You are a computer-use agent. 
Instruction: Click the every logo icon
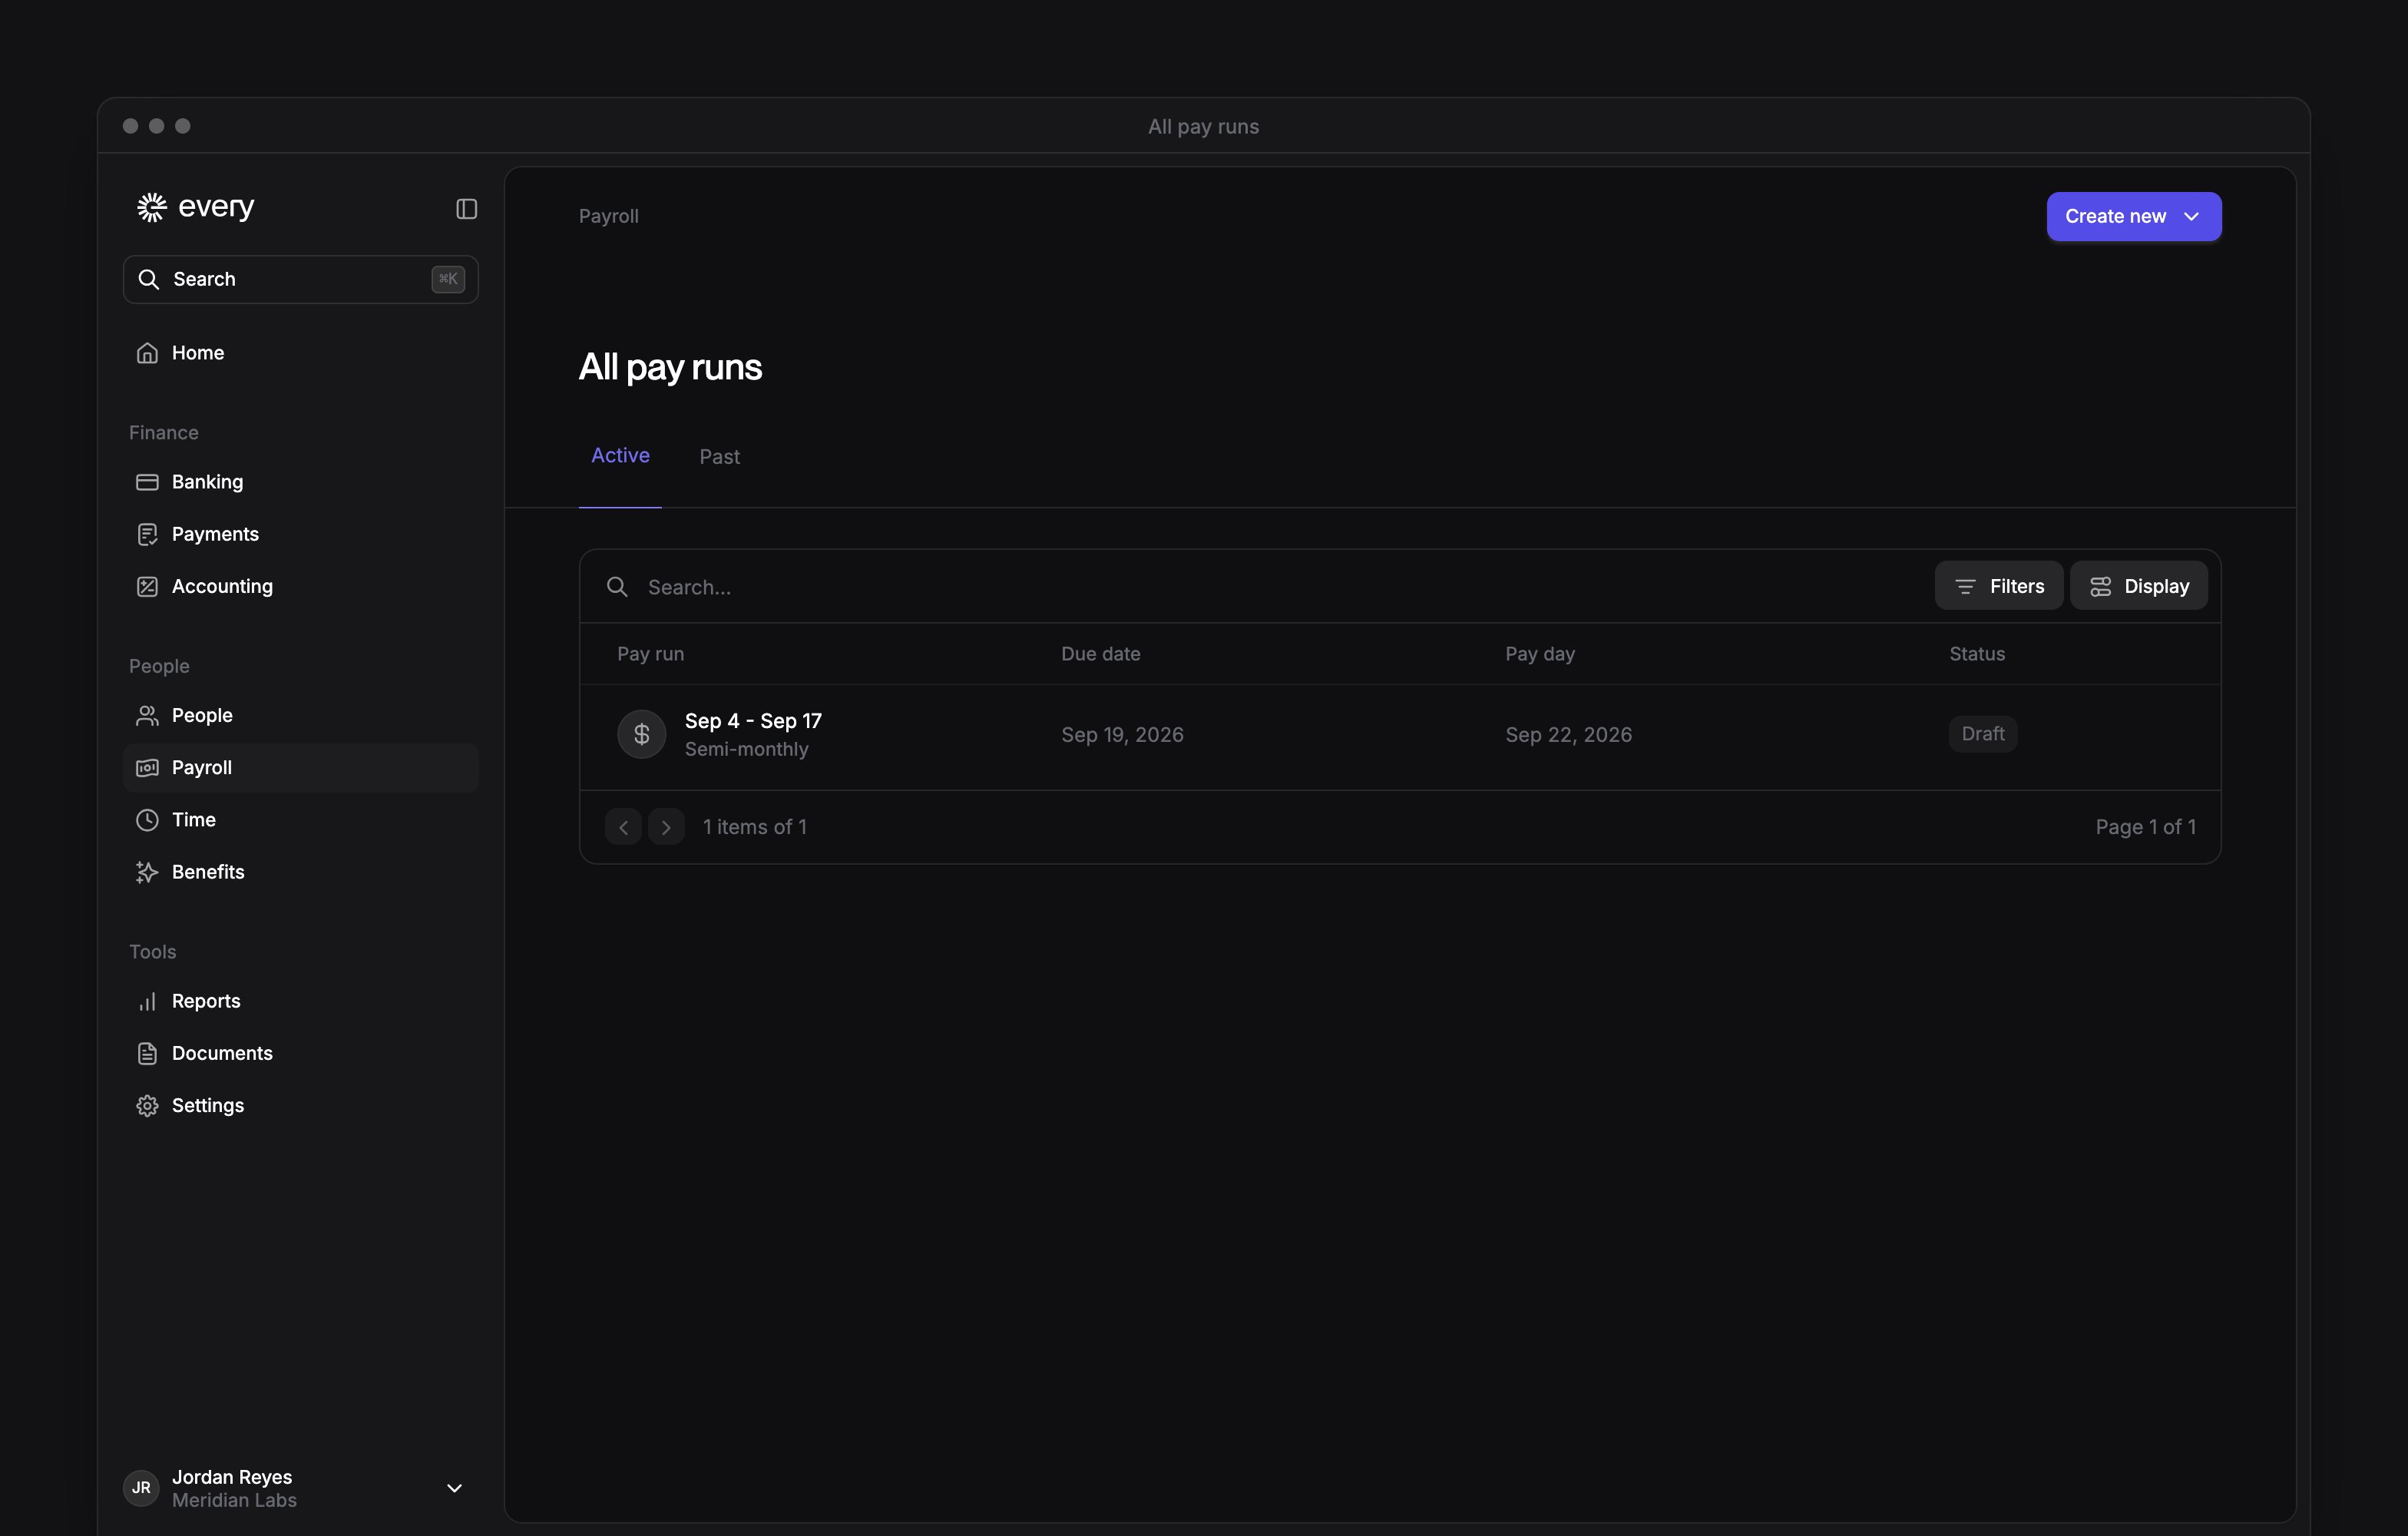coord(151,207)
